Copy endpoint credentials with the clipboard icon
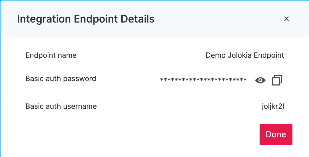Image resolution: width=309 pixels, height=157 pixels. (x=277, y=80)
